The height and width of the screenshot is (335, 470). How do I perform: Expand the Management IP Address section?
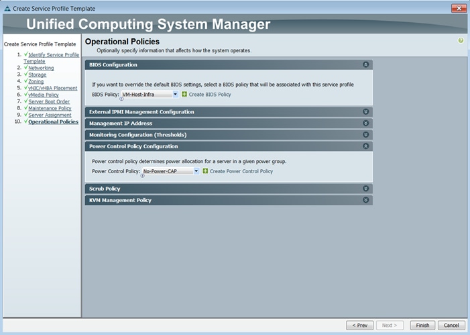coord(365,123)
